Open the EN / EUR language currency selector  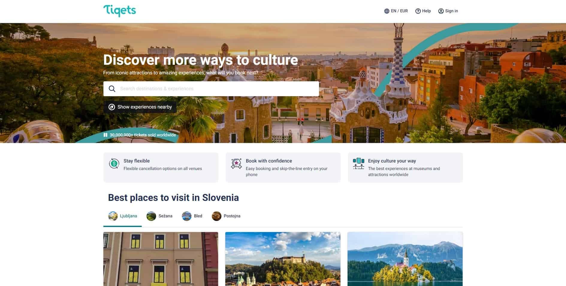pos(396,11)
